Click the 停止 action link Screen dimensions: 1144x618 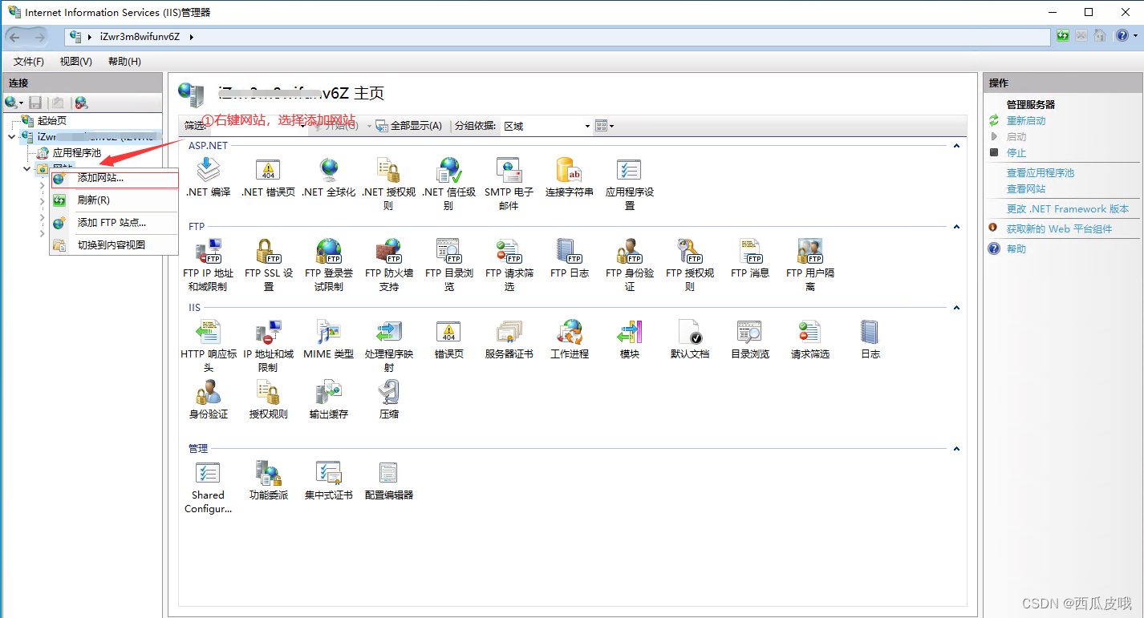1016,153
